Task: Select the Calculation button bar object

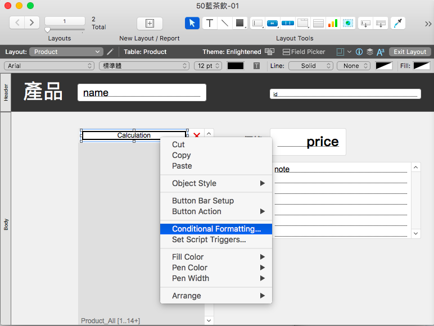Action: [134, 135]
